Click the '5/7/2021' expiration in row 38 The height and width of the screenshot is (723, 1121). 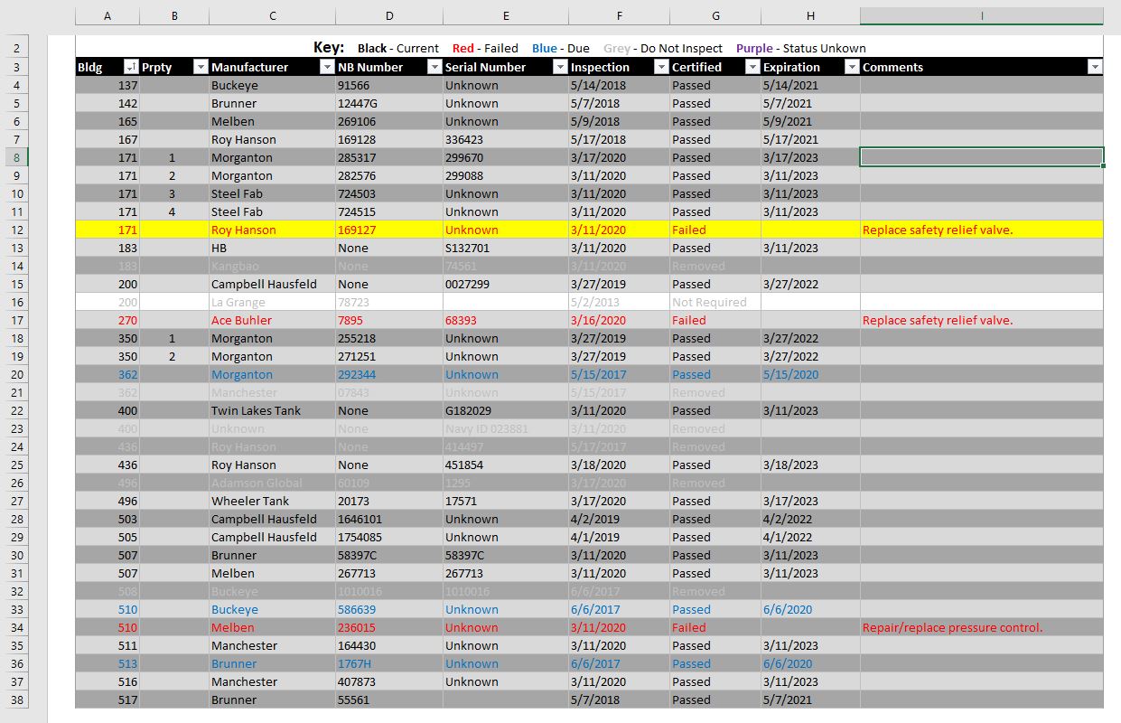coord(810,700)
